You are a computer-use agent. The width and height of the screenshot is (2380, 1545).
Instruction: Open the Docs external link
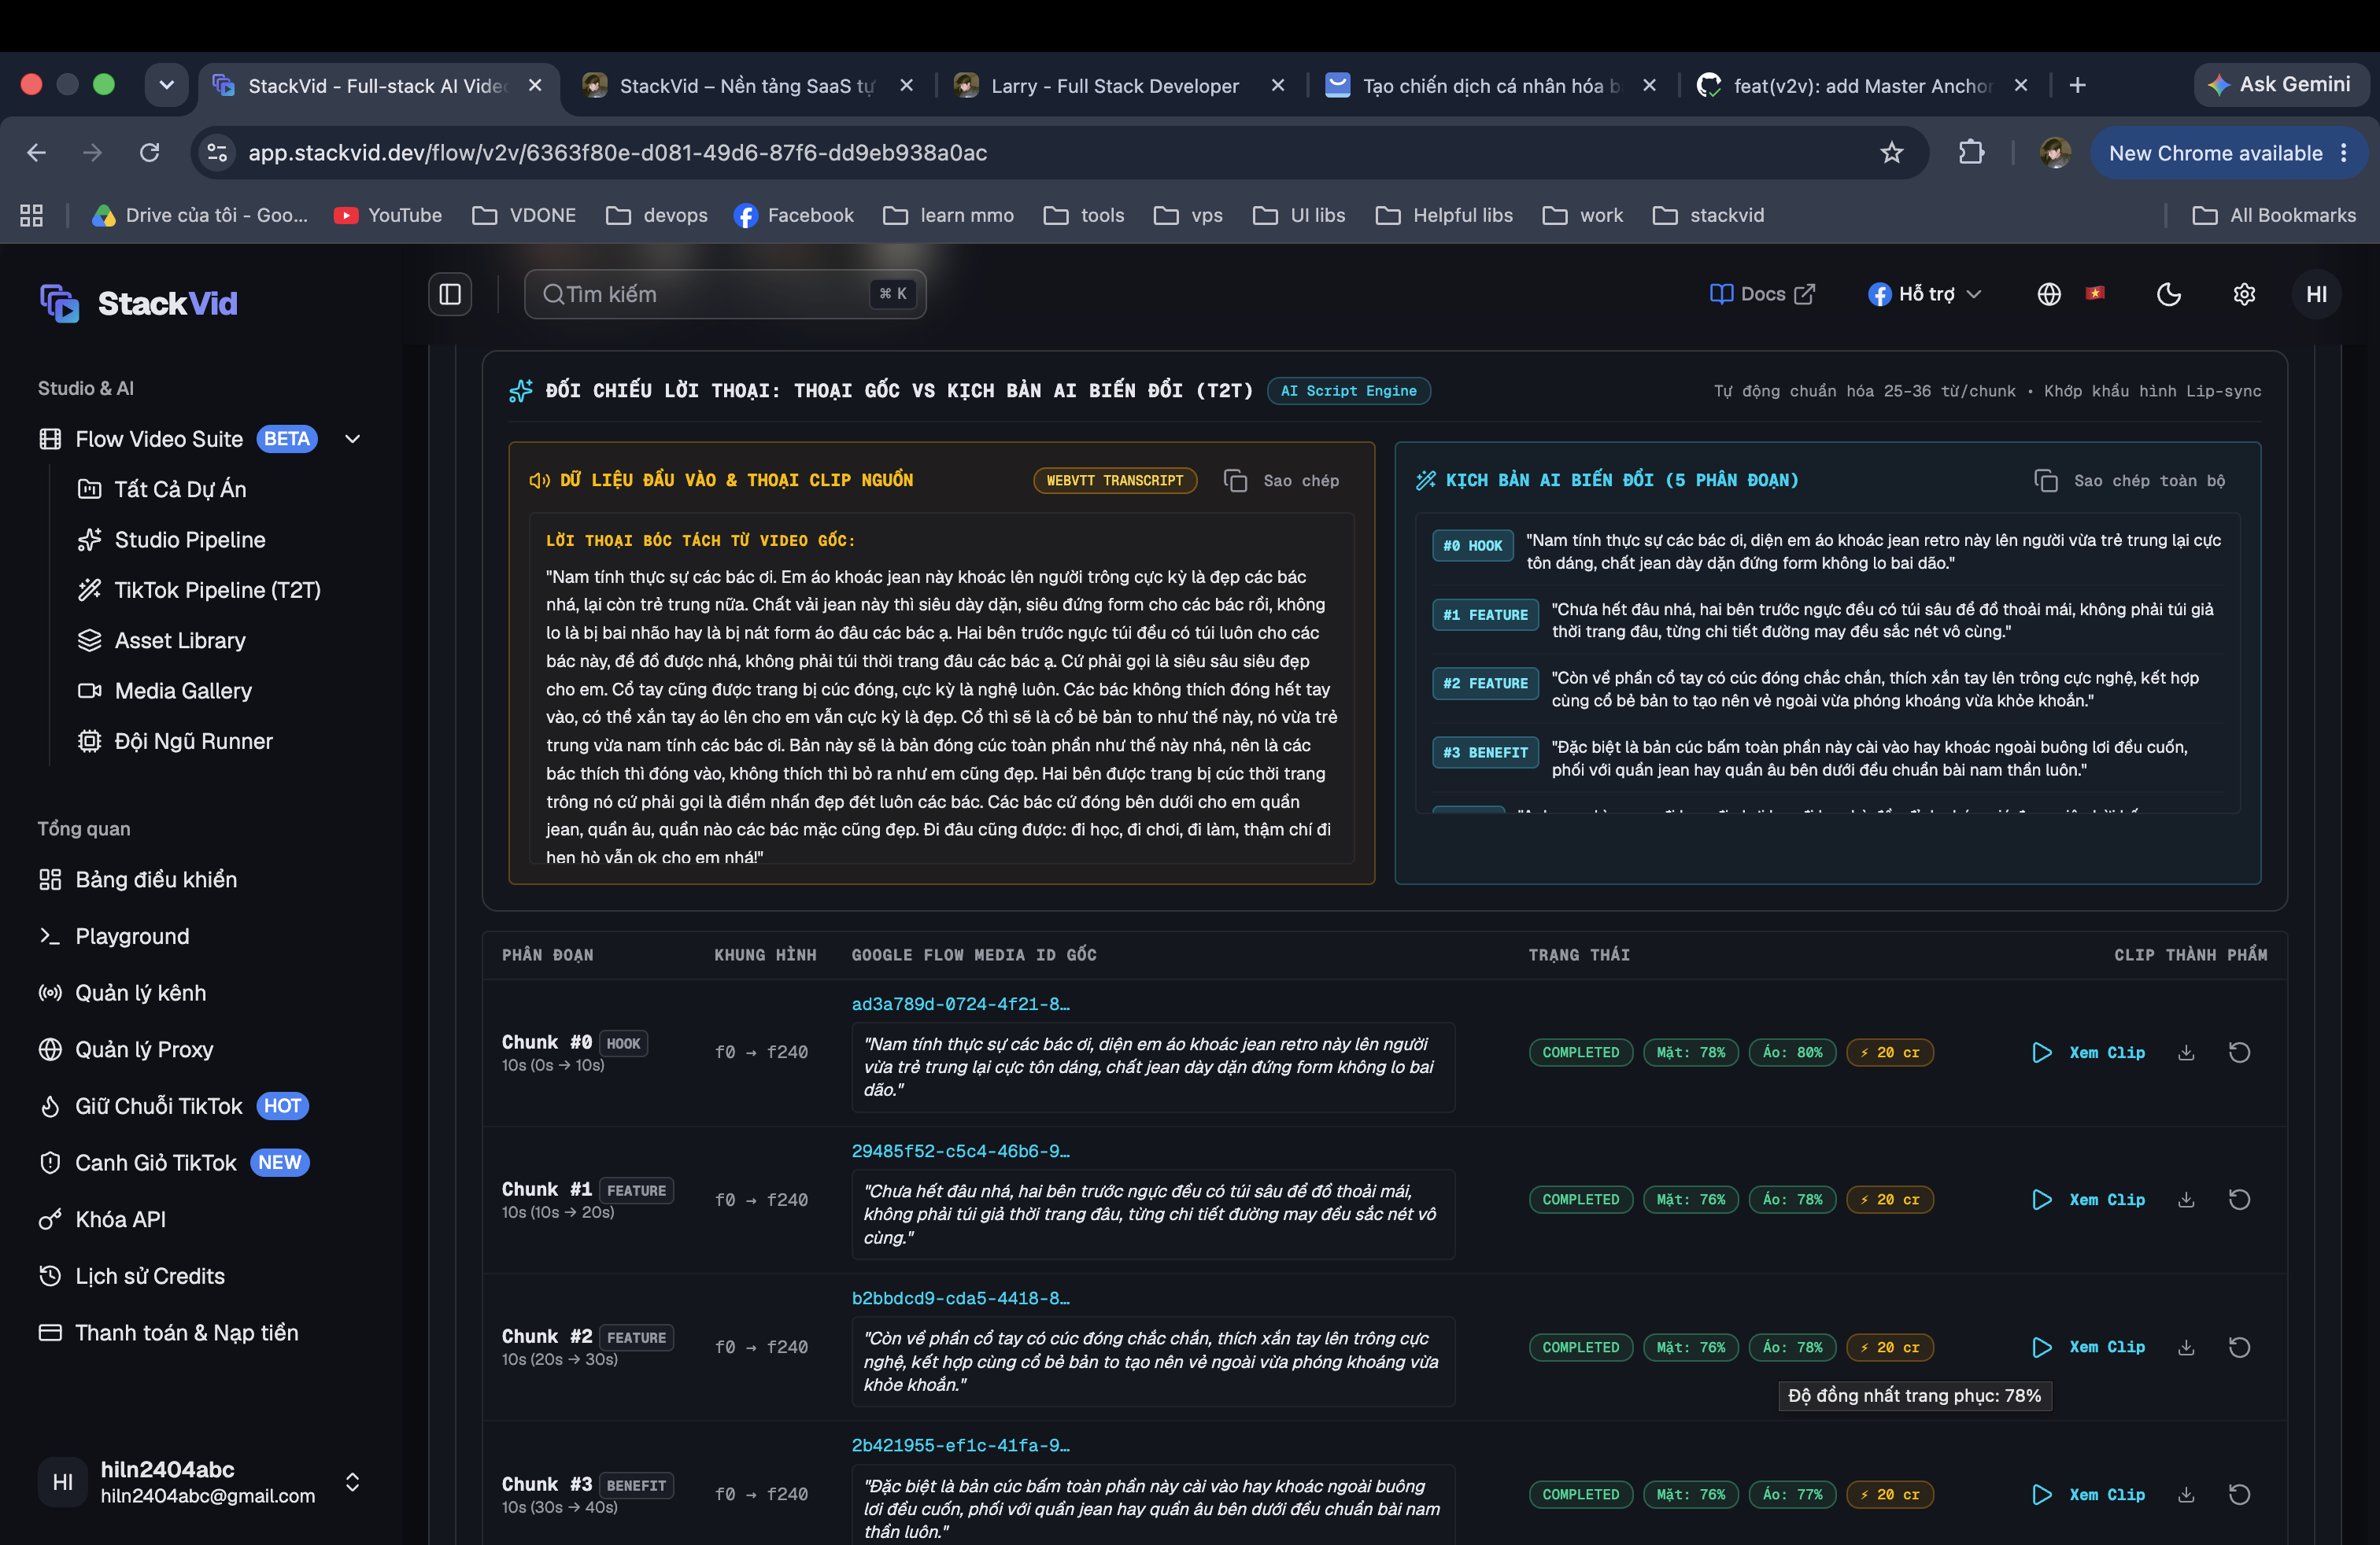click(x=1762, y=293)
